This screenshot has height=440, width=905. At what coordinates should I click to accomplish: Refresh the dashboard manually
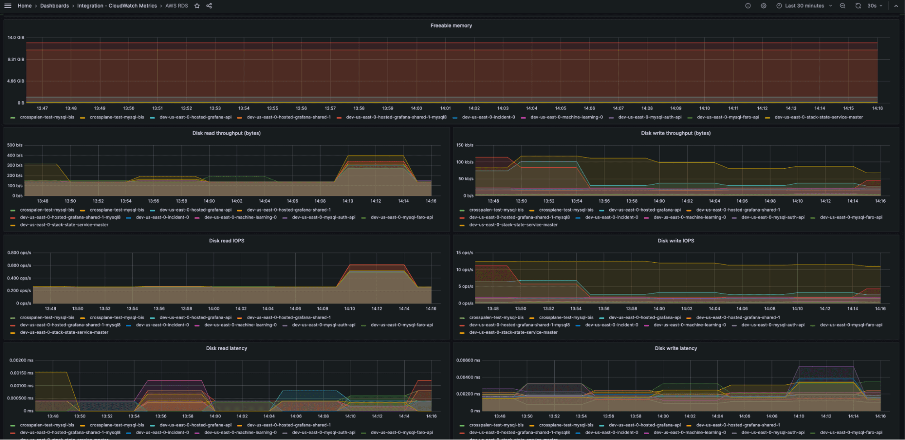[858, 6]
